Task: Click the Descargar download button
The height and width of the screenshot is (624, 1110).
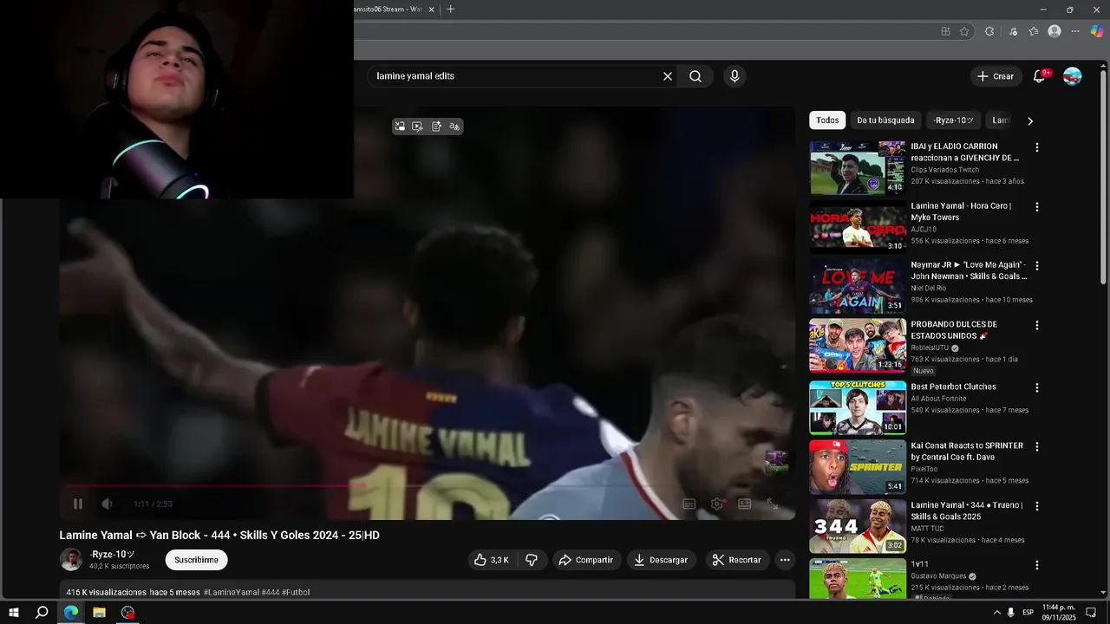Action: pos(661,560)
